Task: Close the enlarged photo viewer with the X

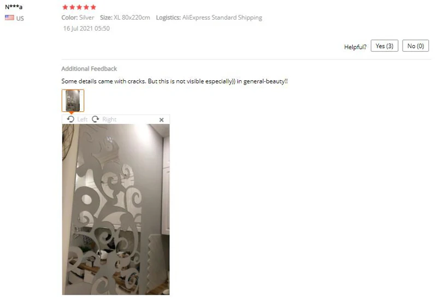Action: pyautogui.click(x=161, y=120)
